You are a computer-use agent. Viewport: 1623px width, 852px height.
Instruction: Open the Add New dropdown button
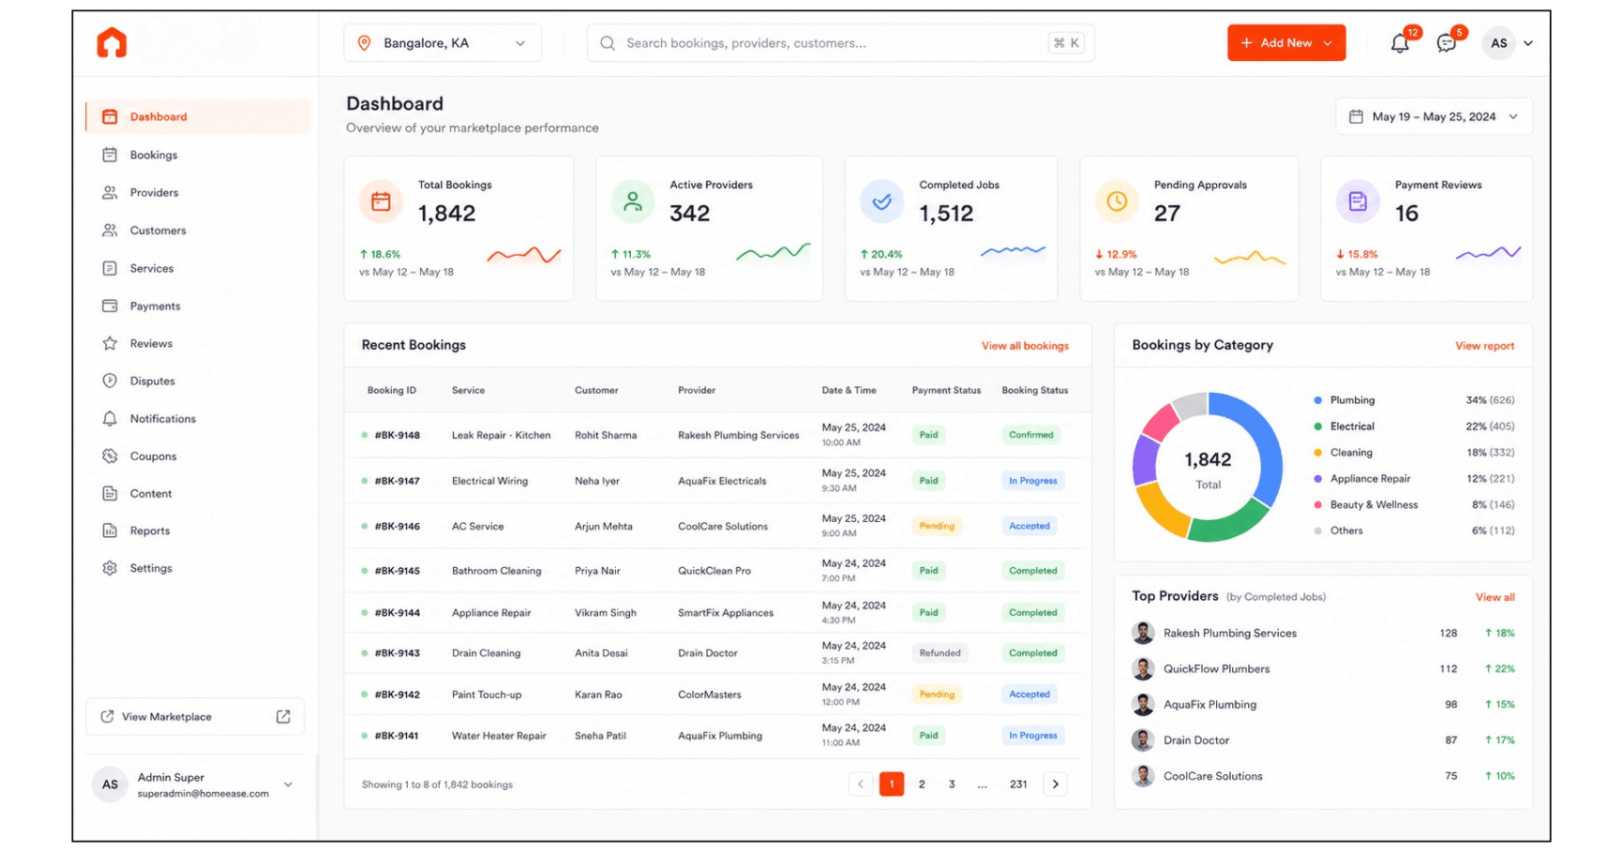(1285, 43)
